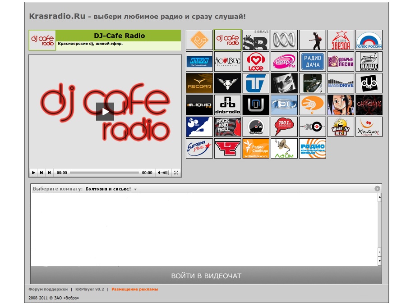Choose the Радио Свобода station
406x304 pixels.
coord(256,148)
